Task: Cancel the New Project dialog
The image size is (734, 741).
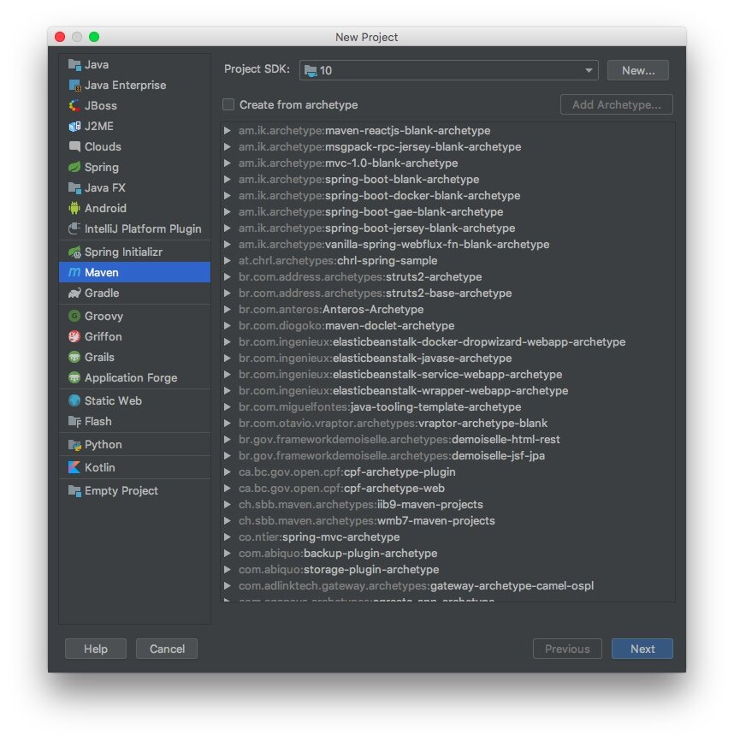Action: tap(167, 649)
